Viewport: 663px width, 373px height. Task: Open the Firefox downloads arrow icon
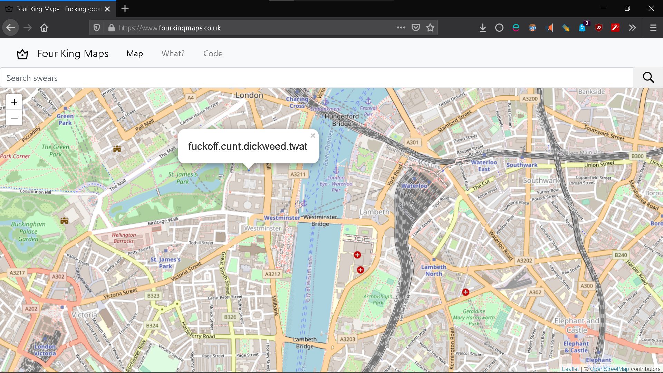[483, 28]
